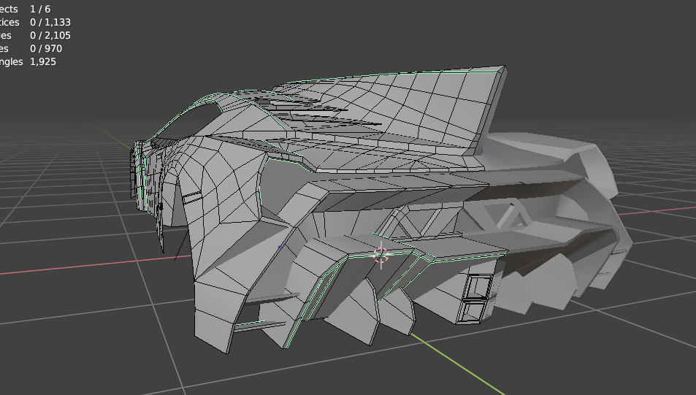The image size is (696, 395).
Task: Click the red-white 3D cursor crosshair
Action: pos(380,256)
